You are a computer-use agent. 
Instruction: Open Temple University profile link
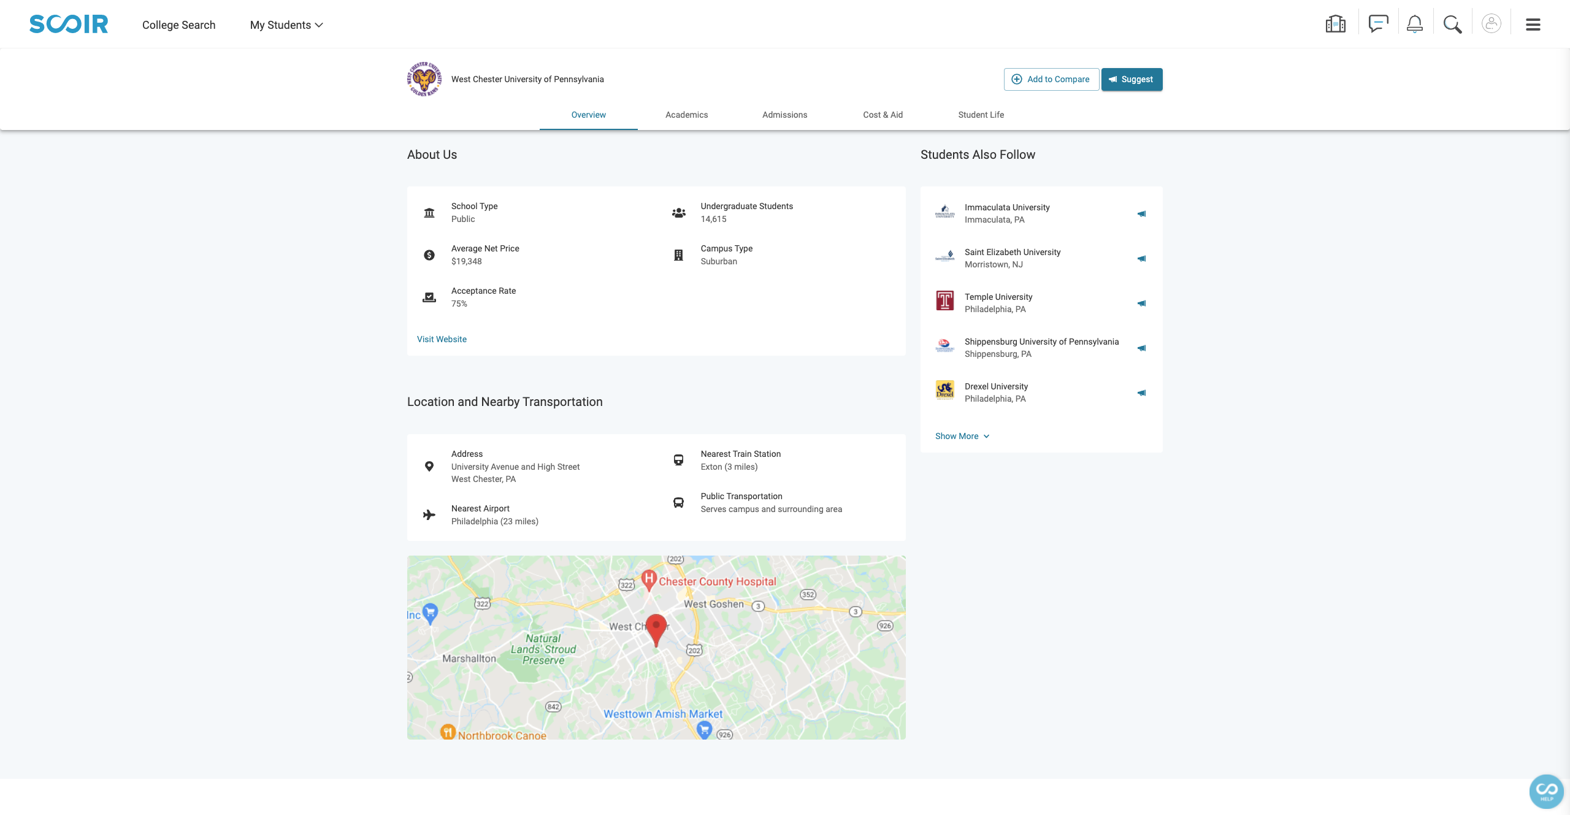click(998, 297)
